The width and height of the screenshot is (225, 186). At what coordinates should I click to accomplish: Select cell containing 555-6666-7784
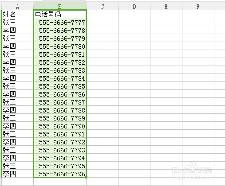[x=60, y=78]
